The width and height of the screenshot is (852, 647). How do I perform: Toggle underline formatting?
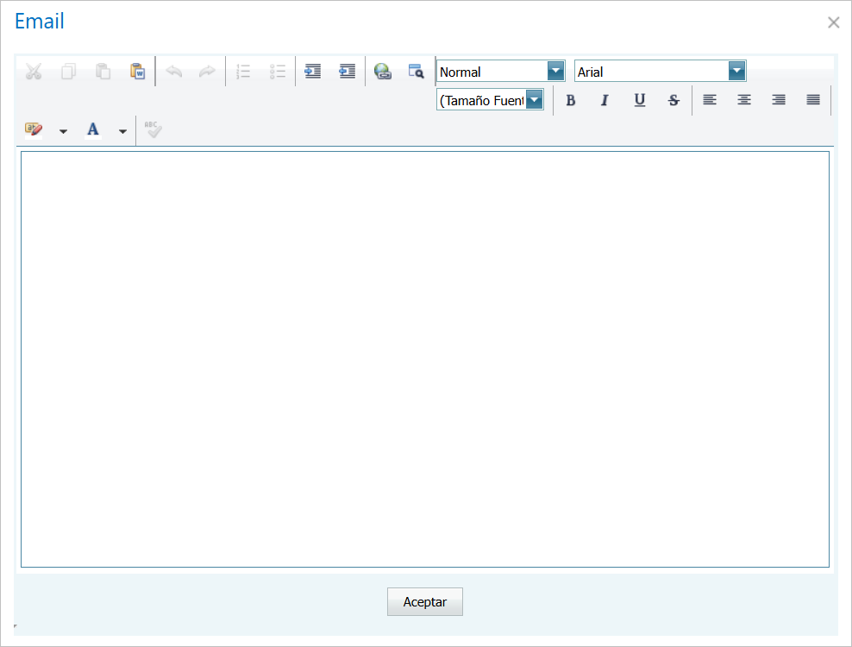639,100
